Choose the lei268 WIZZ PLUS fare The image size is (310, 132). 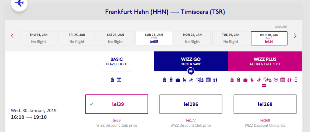click(x=265, y=104)
